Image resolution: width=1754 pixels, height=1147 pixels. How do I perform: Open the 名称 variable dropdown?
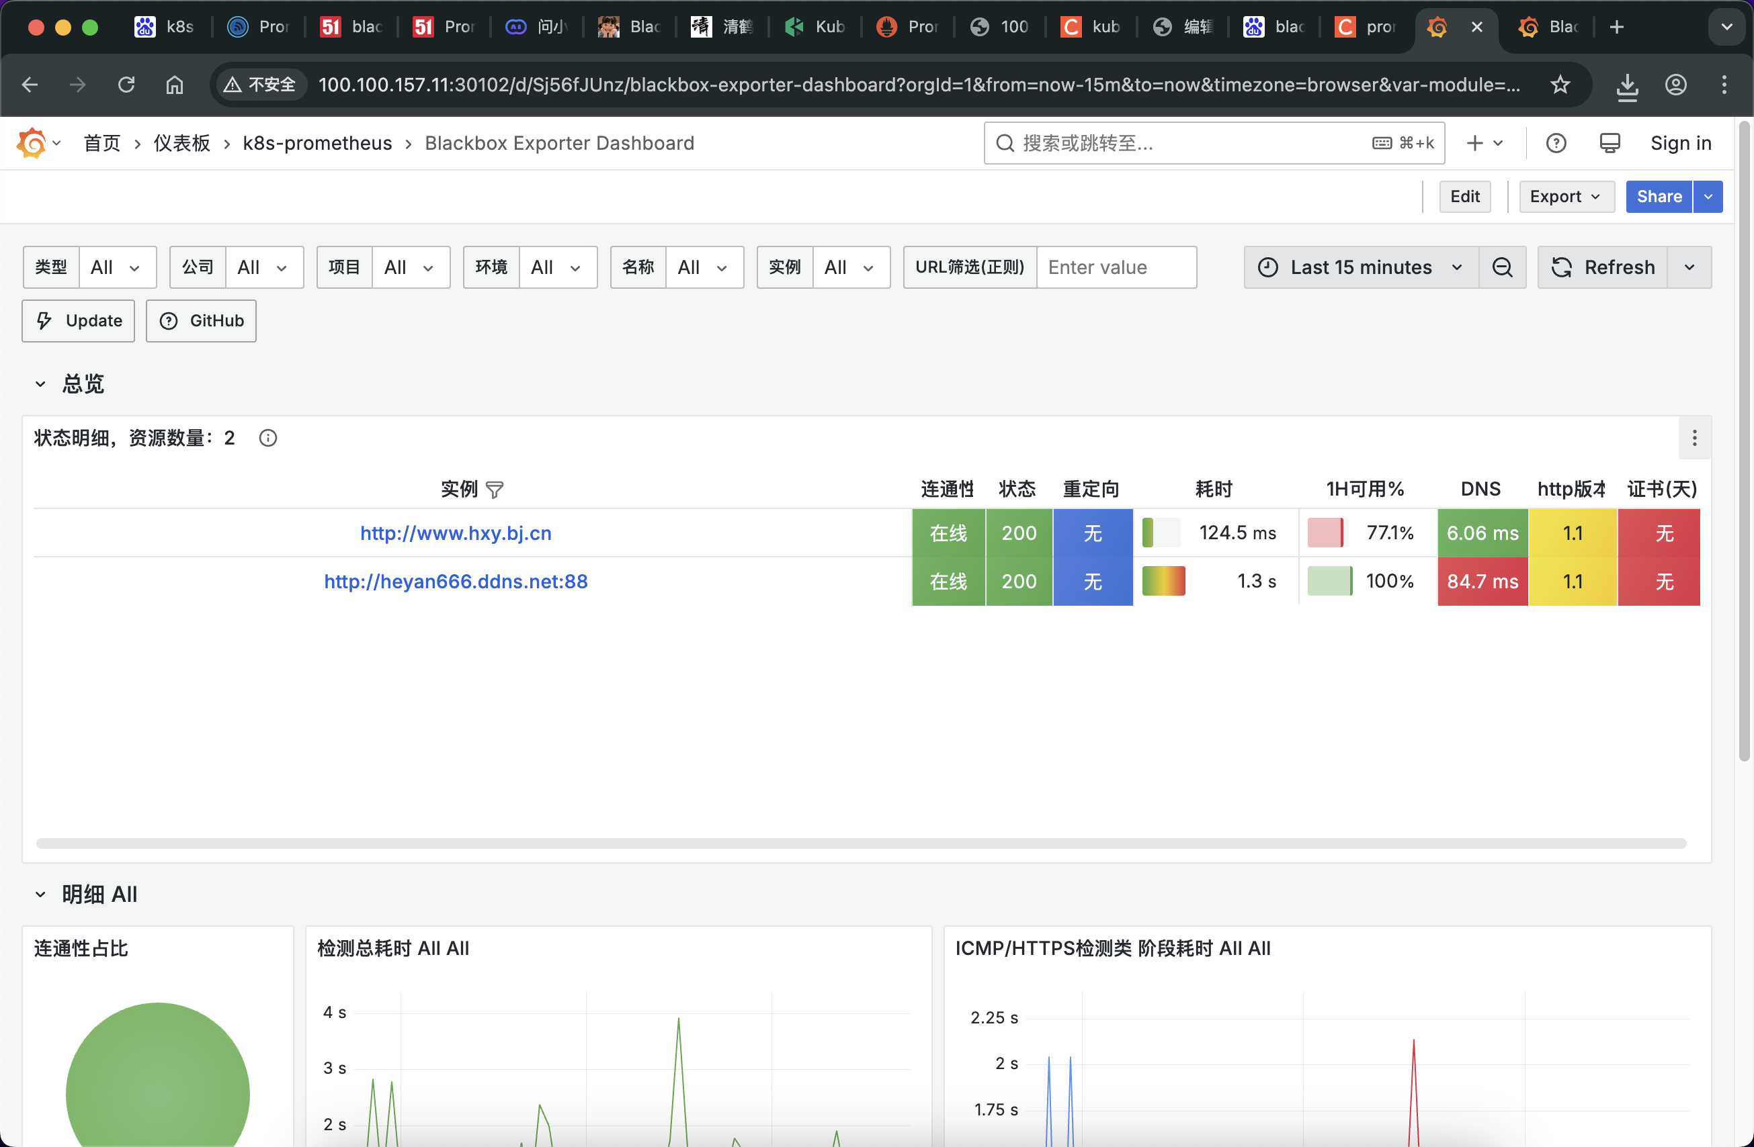tap(704, 267)
